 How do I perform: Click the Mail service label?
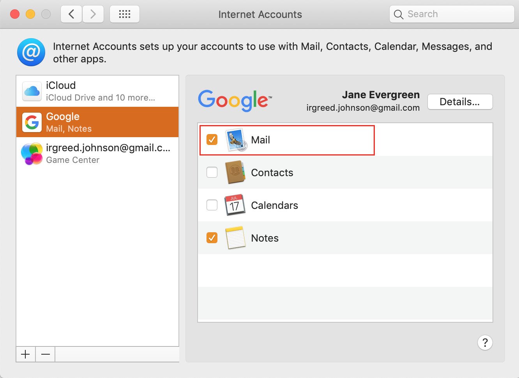(260, 140)
